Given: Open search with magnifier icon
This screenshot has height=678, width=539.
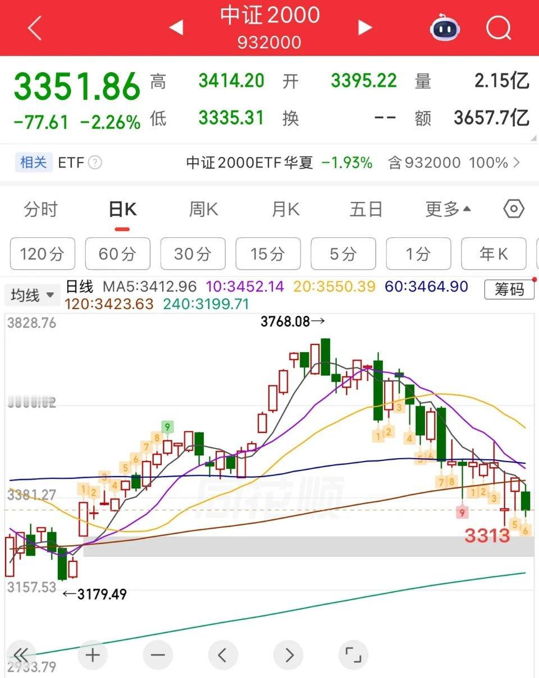Looking at the screenshot, I should tap(499, 27).
